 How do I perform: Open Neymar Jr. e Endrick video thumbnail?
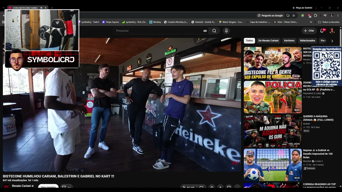(273, 165)
